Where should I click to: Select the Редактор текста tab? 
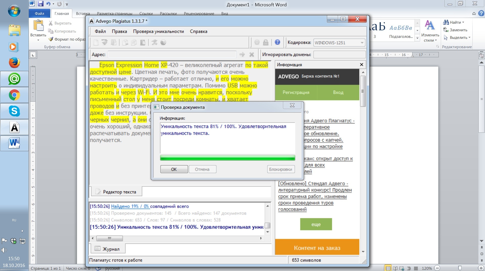[x=116, y=192]
